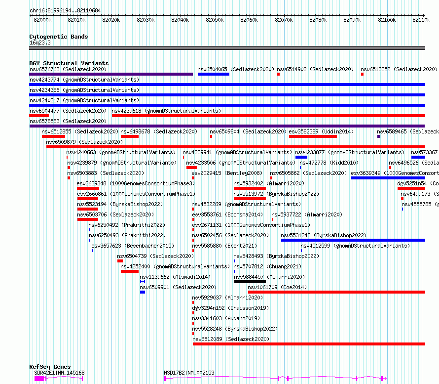Open nsv6513352 (Sedlazeck2020) variant
Viewport: 439px width, 384px height.
click(x=399, y=69)
